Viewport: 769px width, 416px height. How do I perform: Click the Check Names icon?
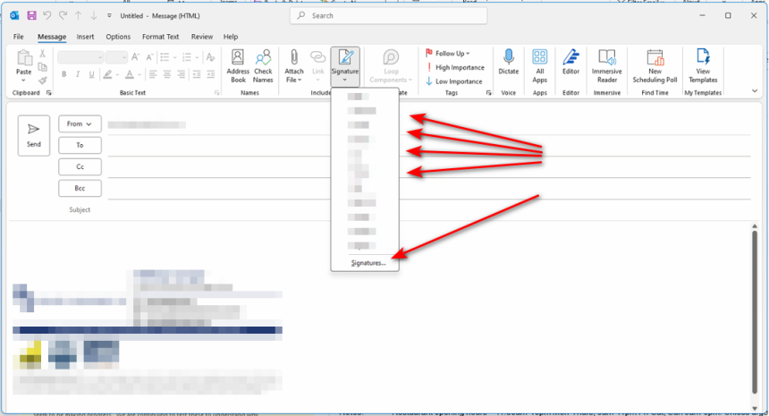point(263,64)
